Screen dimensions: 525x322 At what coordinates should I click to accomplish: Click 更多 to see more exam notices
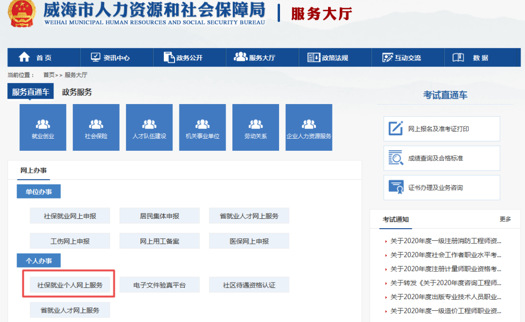tap(507, 219)
